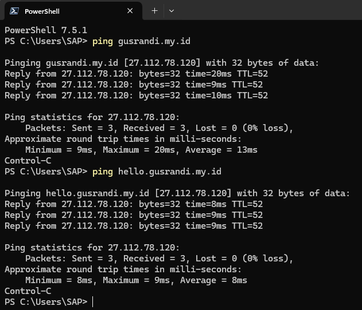
Task: Click the PowerShell 7.5.1 version text
Action: coord(46,30)
